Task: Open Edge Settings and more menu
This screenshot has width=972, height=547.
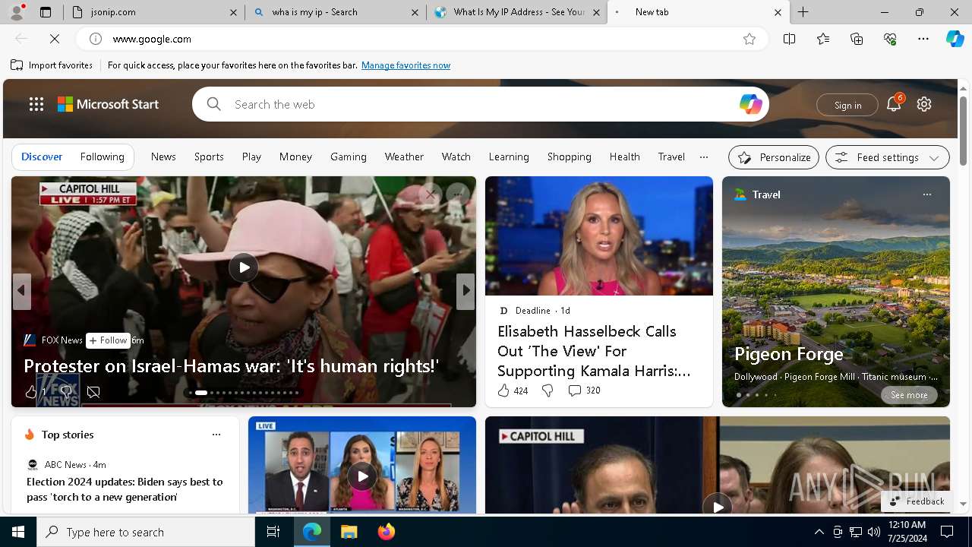Action: point(923,39)
